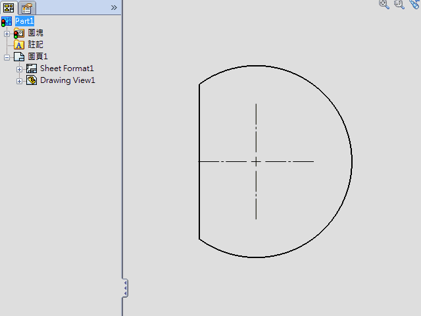Select the Part1 label in the tree
Screen dimensions: 421x316
click(24, 21)
